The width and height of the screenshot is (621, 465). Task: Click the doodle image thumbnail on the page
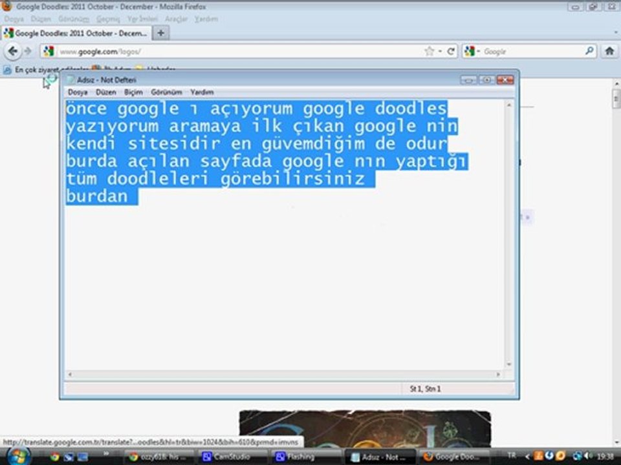tap(365, 429)
